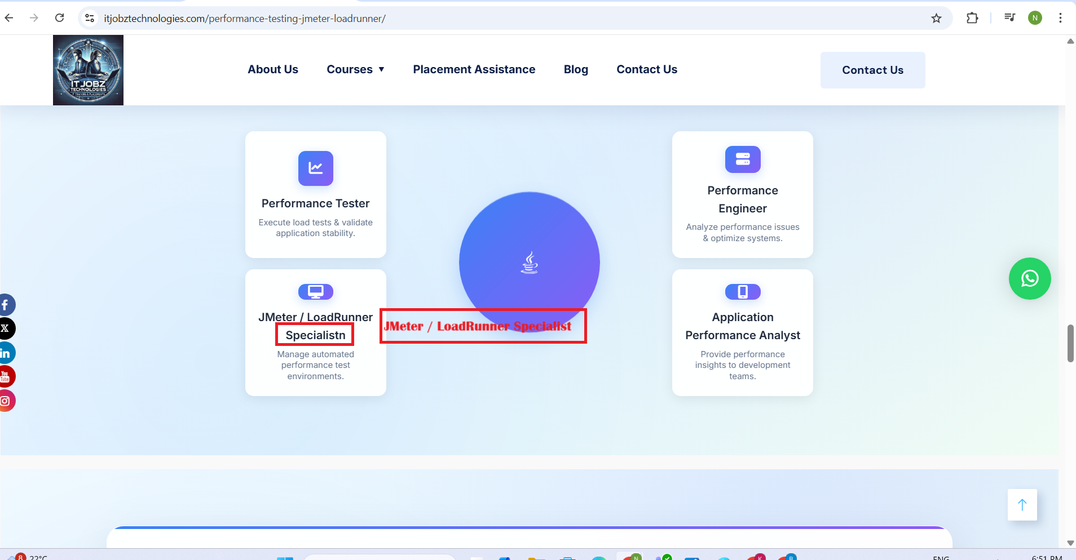Open the X (Twitter) social icon
The image size is (1076, 560).
click(6, 328)
